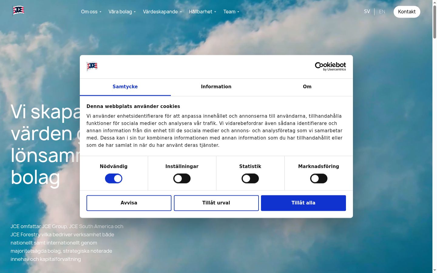Enable the Statistik cookie switch

250,179
